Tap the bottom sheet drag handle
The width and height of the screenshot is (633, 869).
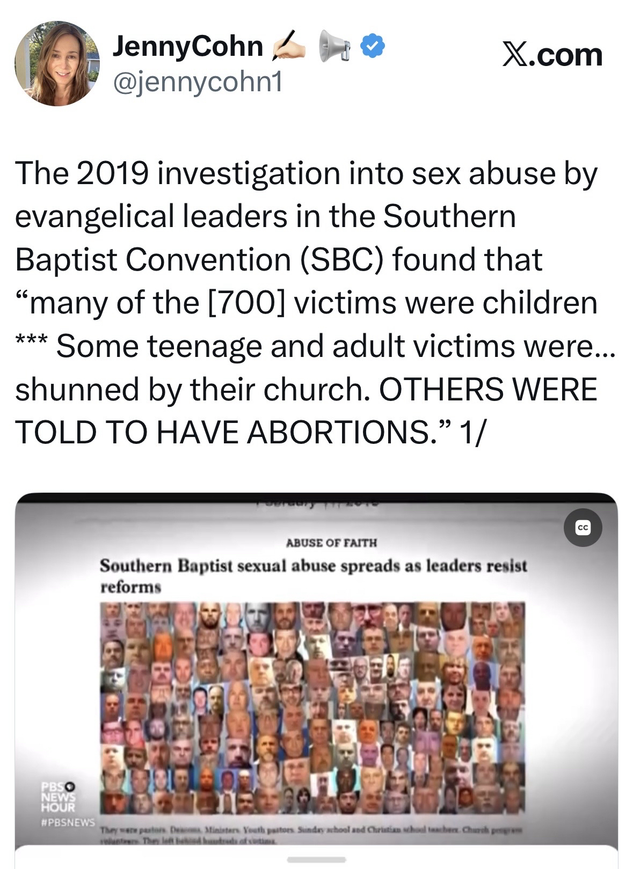coord(317,859)
